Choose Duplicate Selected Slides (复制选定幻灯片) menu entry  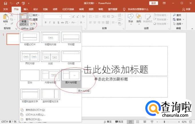coord(33,110)
